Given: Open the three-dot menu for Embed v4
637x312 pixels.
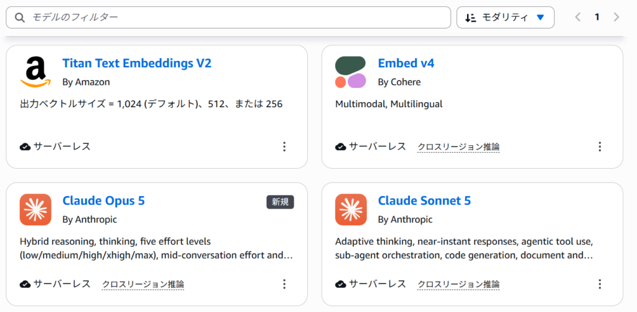Looking at the screenshot, I should 600,146.
